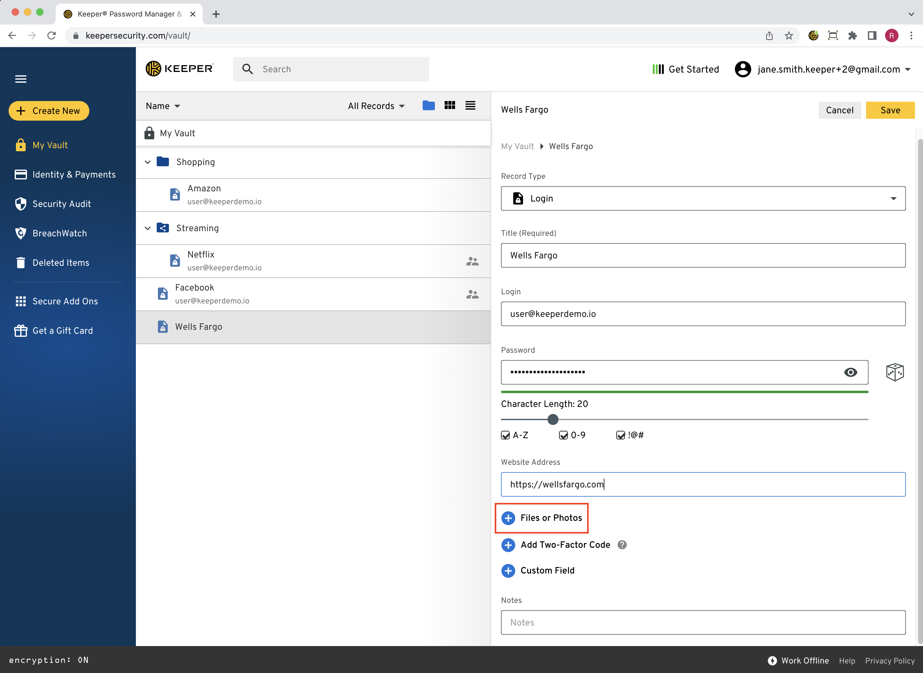Click the Search input field
This screenshot has width=923, height=673.
tap(331, 69)
